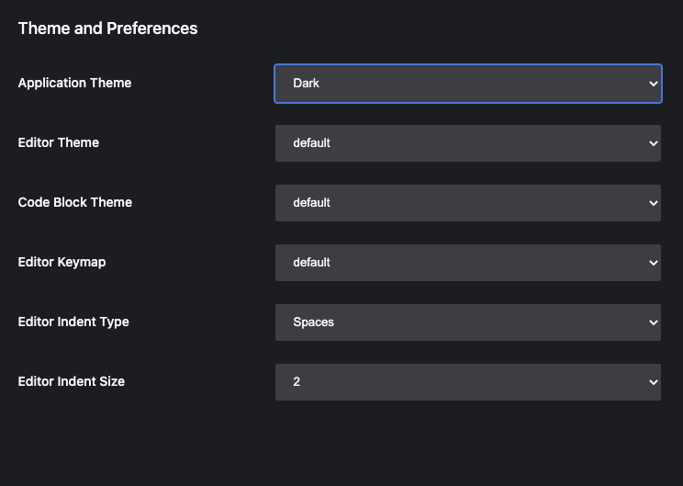The image size is (683, 486).
Task: Open the Editor Indent Type dropdown
Action: tap(467, 322)
